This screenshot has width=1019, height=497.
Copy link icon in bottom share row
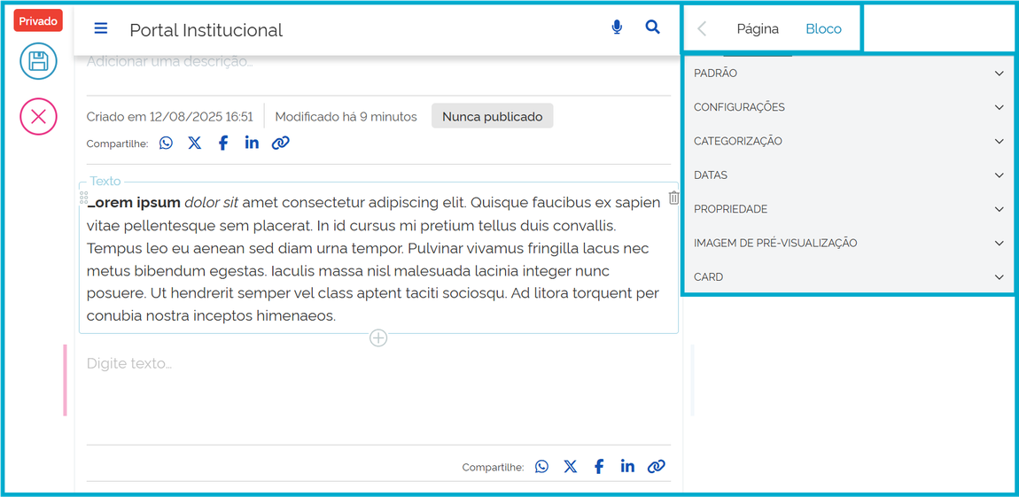657,466
